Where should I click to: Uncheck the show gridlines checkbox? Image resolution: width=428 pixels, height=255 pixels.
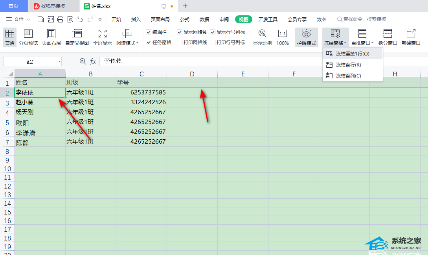180,32
